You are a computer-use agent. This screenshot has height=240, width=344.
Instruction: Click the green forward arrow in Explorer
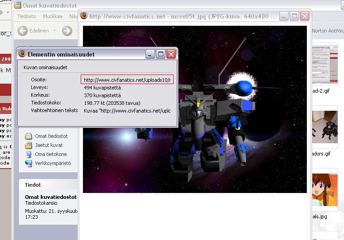coord(67,31)
